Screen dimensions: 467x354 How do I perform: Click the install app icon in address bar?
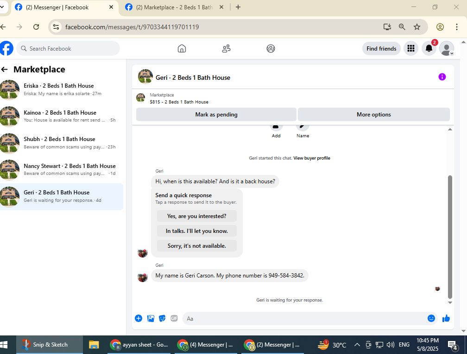point(387,27)
